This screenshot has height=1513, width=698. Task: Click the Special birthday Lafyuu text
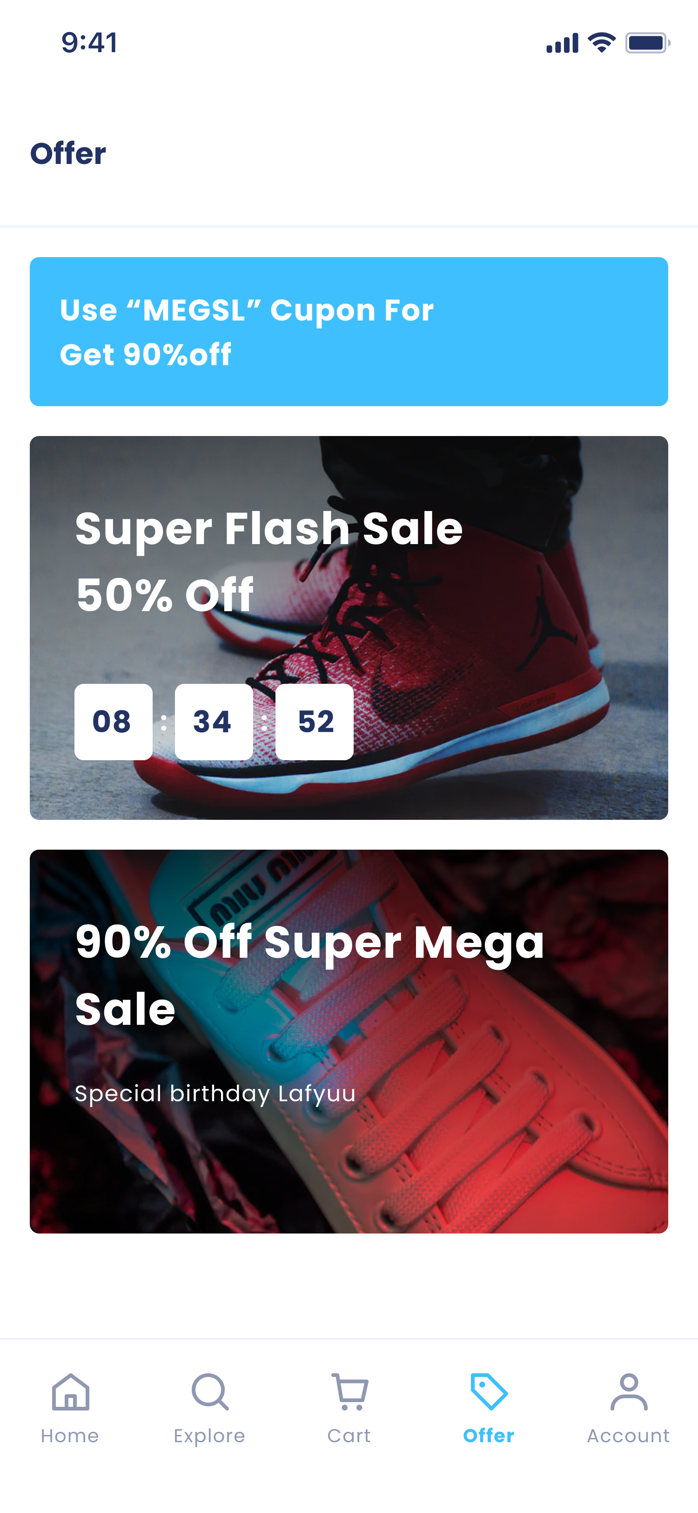[x=215, y=1094]
